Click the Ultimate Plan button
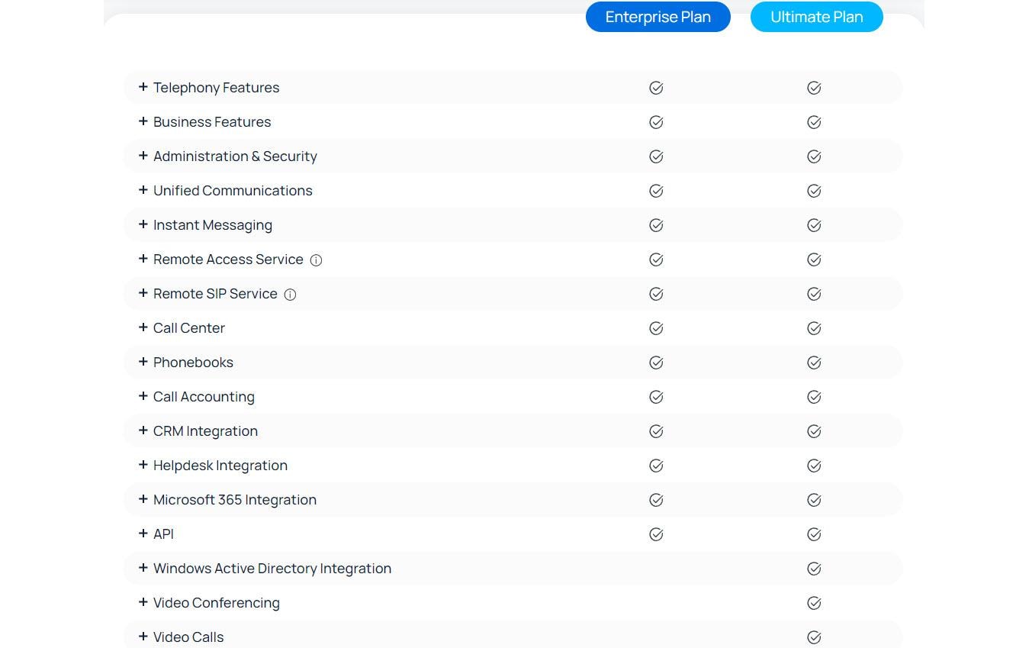1029x648 pixels. (816, 17)
